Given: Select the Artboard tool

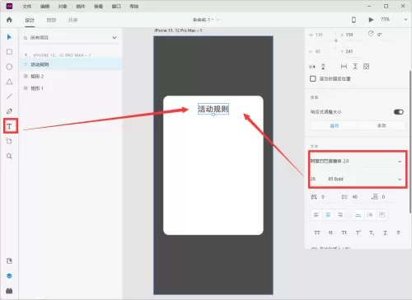Looking at the screenshot, I should [9, 141].
